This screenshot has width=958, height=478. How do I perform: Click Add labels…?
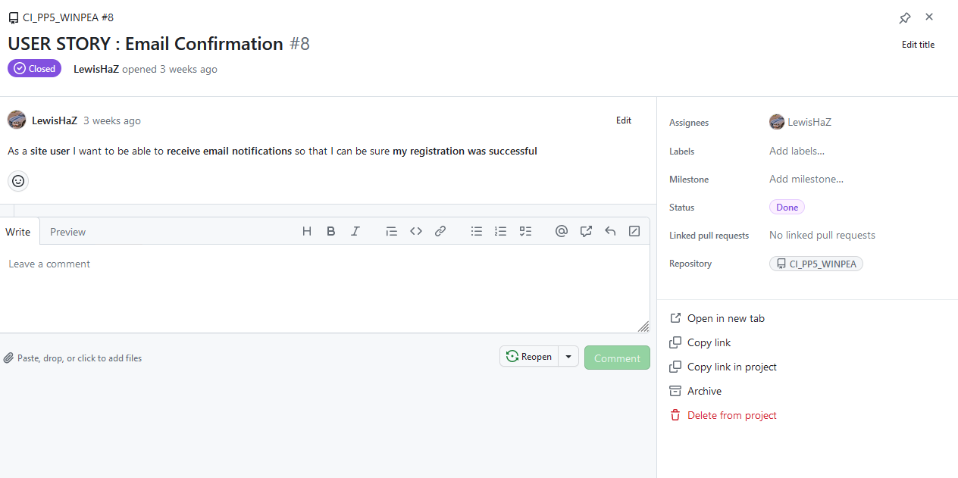click(797, 151)
